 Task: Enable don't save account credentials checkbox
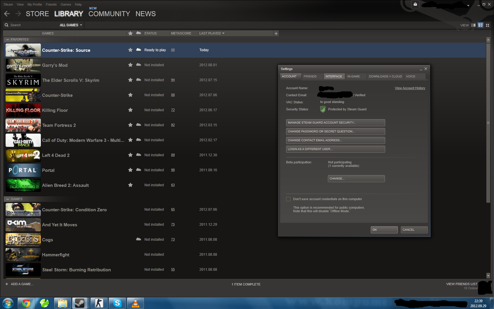pyautogui.click(x=288, y=199)
